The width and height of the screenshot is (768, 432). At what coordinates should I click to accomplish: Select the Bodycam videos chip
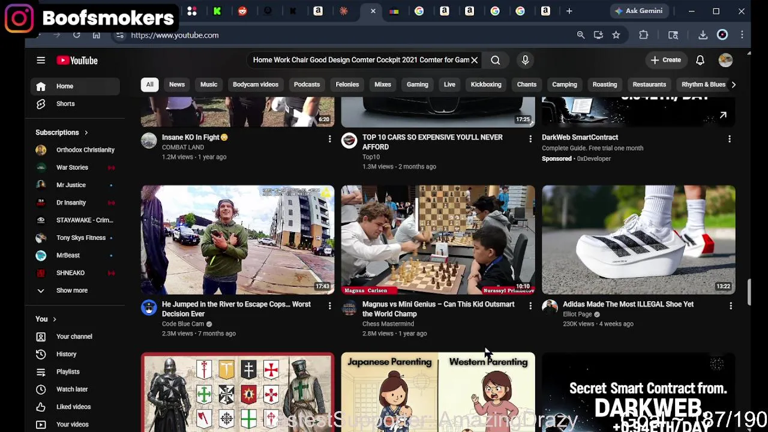[256, 85]
